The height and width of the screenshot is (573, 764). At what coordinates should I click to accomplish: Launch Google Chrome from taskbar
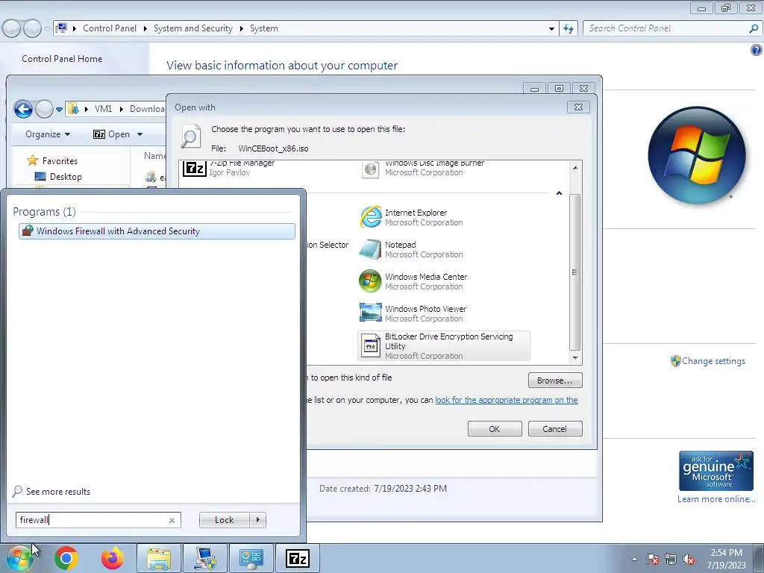[66, 558]
